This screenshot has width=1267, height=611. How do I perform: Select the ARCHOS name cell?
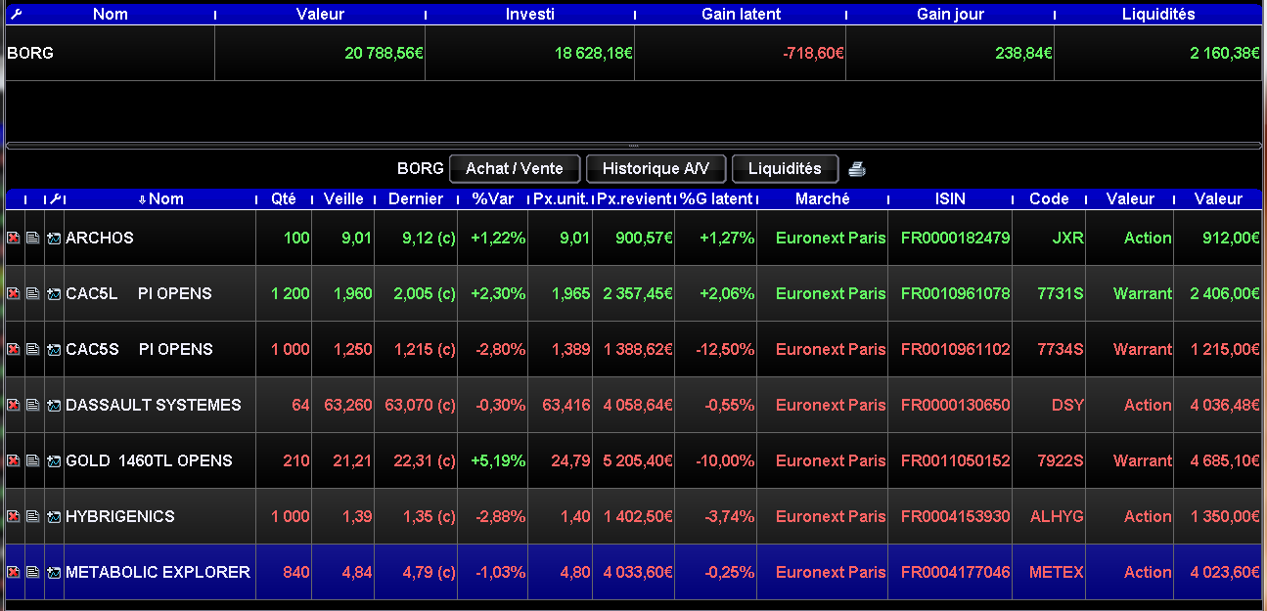[x=160, y=238]
